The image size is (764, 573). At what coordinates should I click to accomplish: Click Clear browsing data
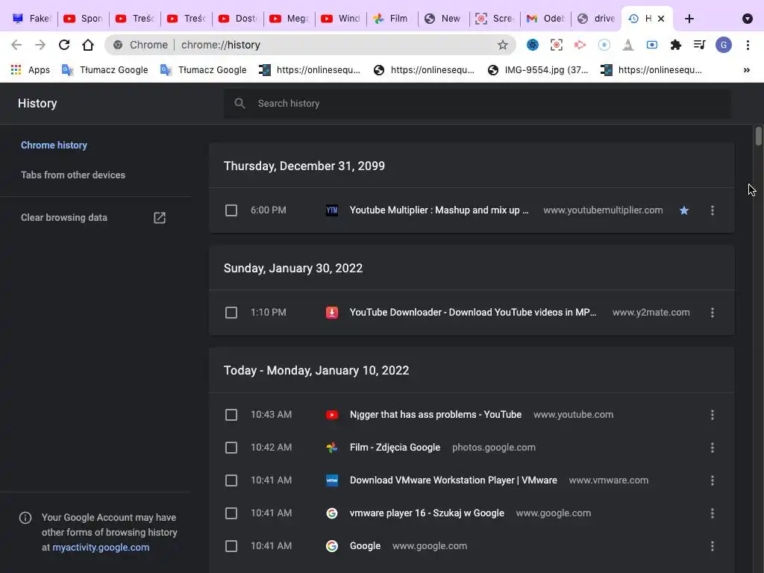[64, 218]
